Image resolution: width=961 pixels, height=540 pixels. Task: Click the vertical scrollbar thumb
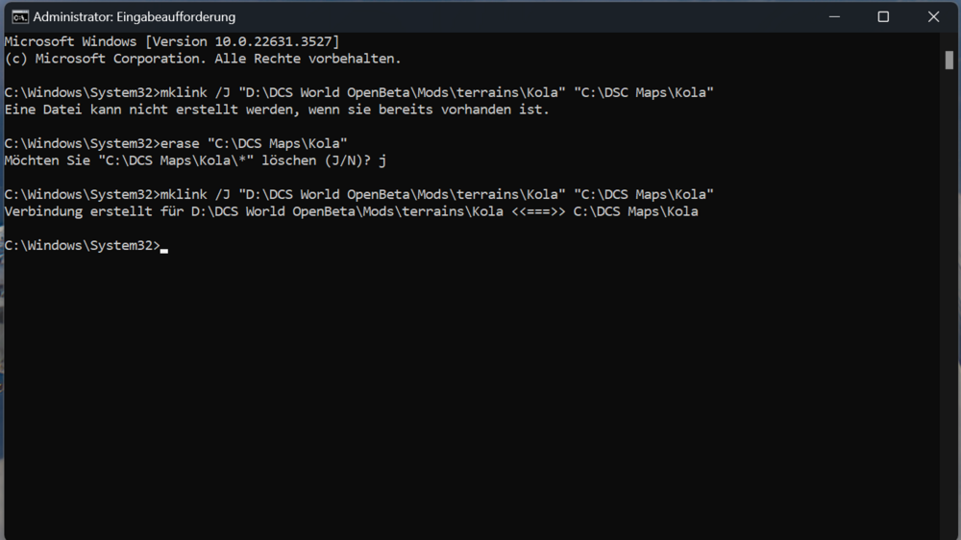(x=949, y=60)
